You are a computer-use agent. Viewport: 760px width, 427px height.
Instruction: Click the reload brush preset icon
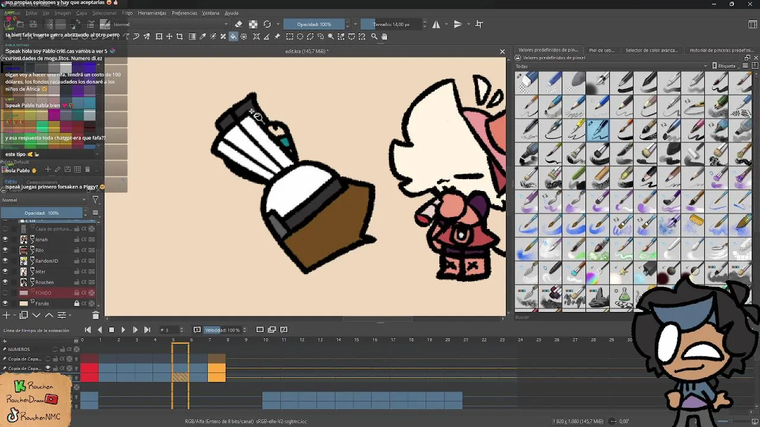267,24
